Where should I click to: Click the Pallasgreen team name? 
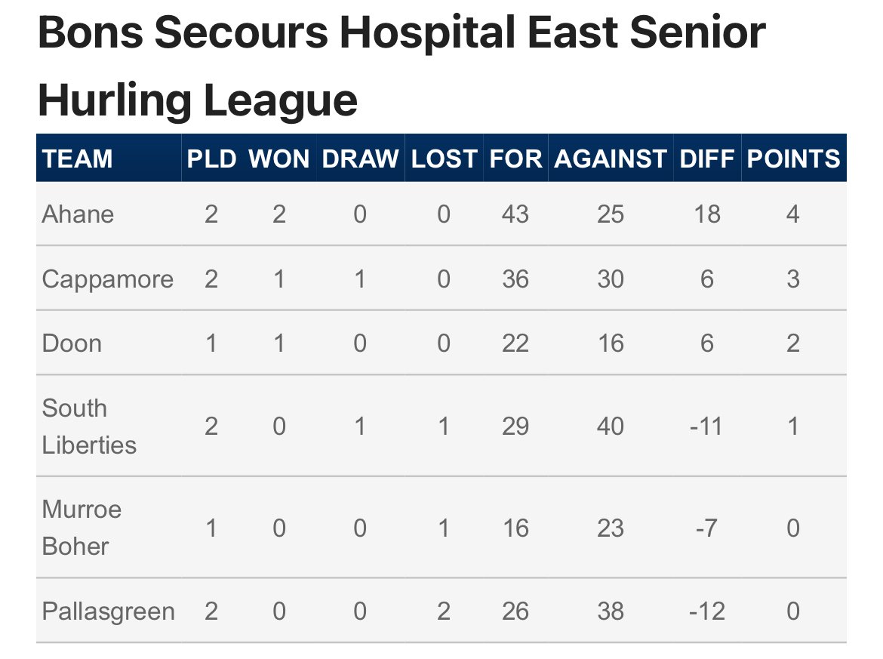click(x=108, y=611)
